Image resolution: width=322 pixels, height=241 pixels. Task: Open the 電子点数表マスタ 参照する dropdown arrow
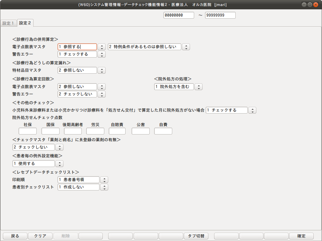point(101,47)
